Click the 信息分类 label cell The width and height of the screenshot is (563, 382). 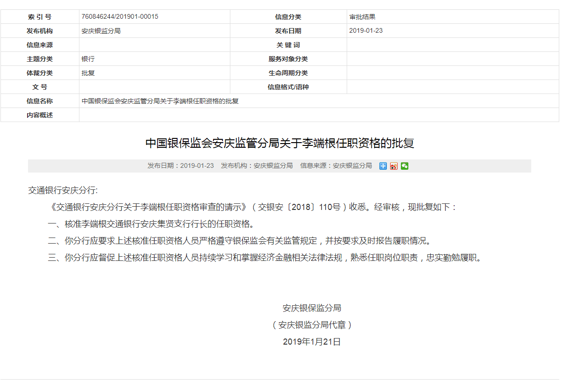288,17
